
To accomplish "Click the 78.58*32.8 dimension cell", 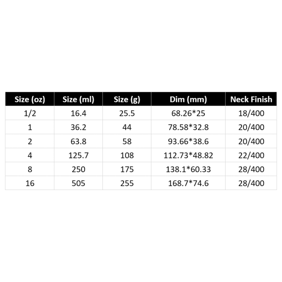I will (188, 127).
